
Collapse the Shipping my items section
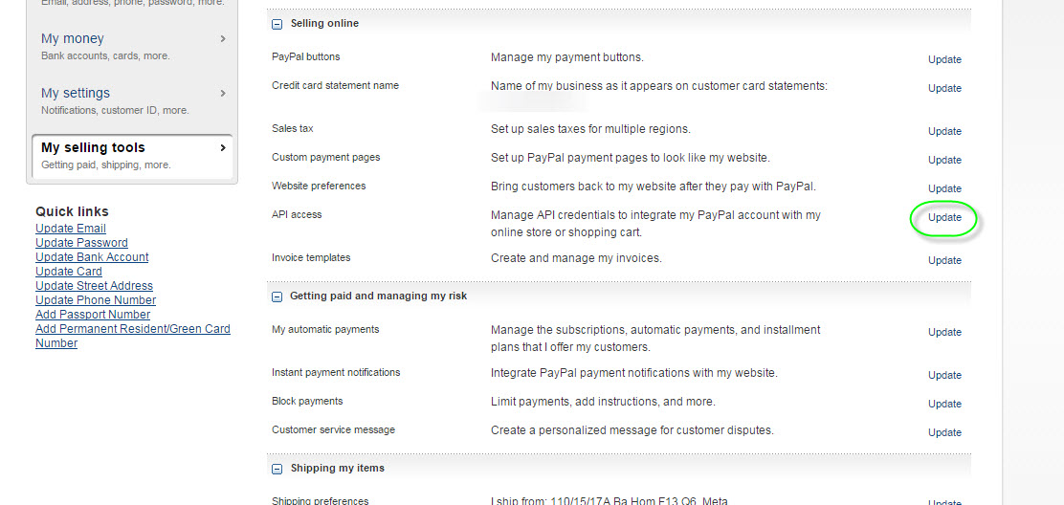coord(277,469)
